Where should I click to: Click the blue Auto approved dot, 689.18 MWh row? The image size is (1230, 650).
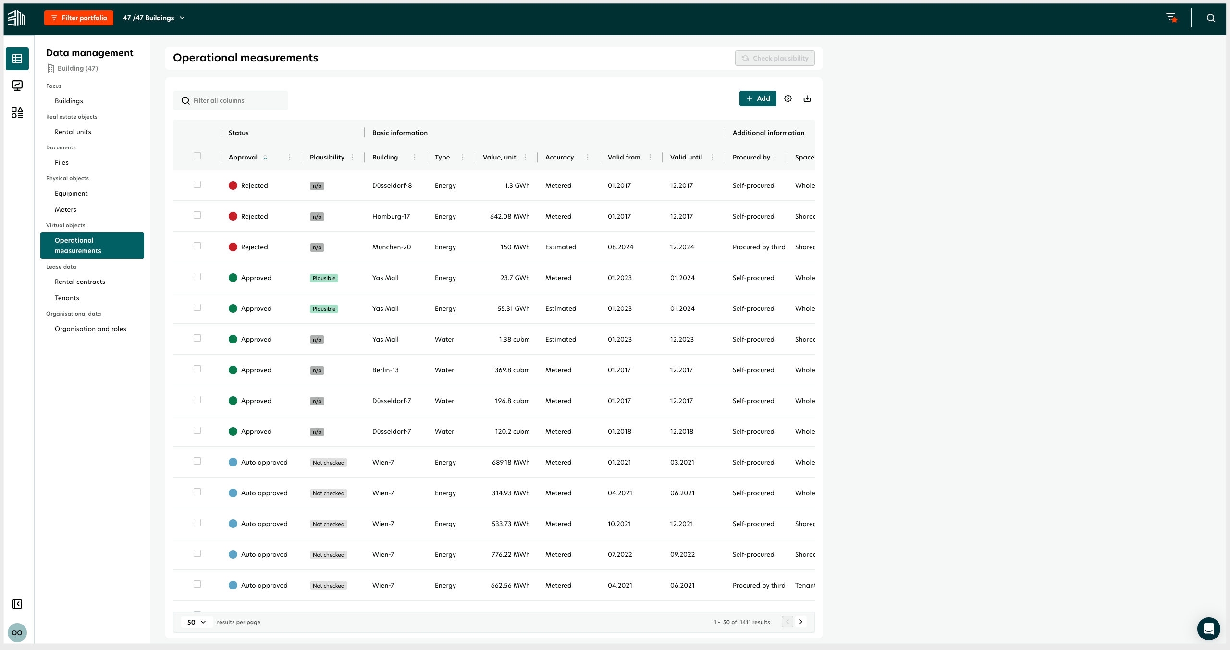click(x=233, y=462)
